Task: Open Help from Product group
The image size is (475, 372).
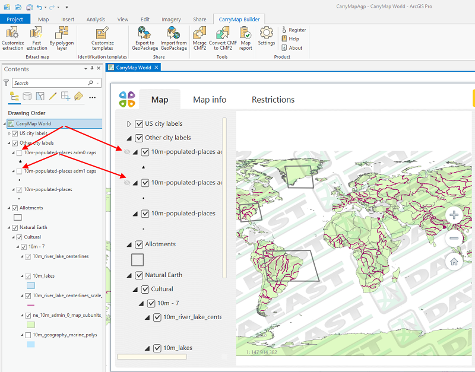Action: (290, 39)
